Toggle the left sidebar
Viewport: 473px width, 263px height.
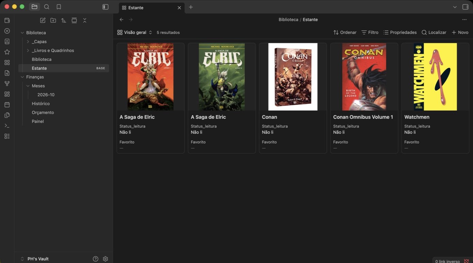pos(106,7)
